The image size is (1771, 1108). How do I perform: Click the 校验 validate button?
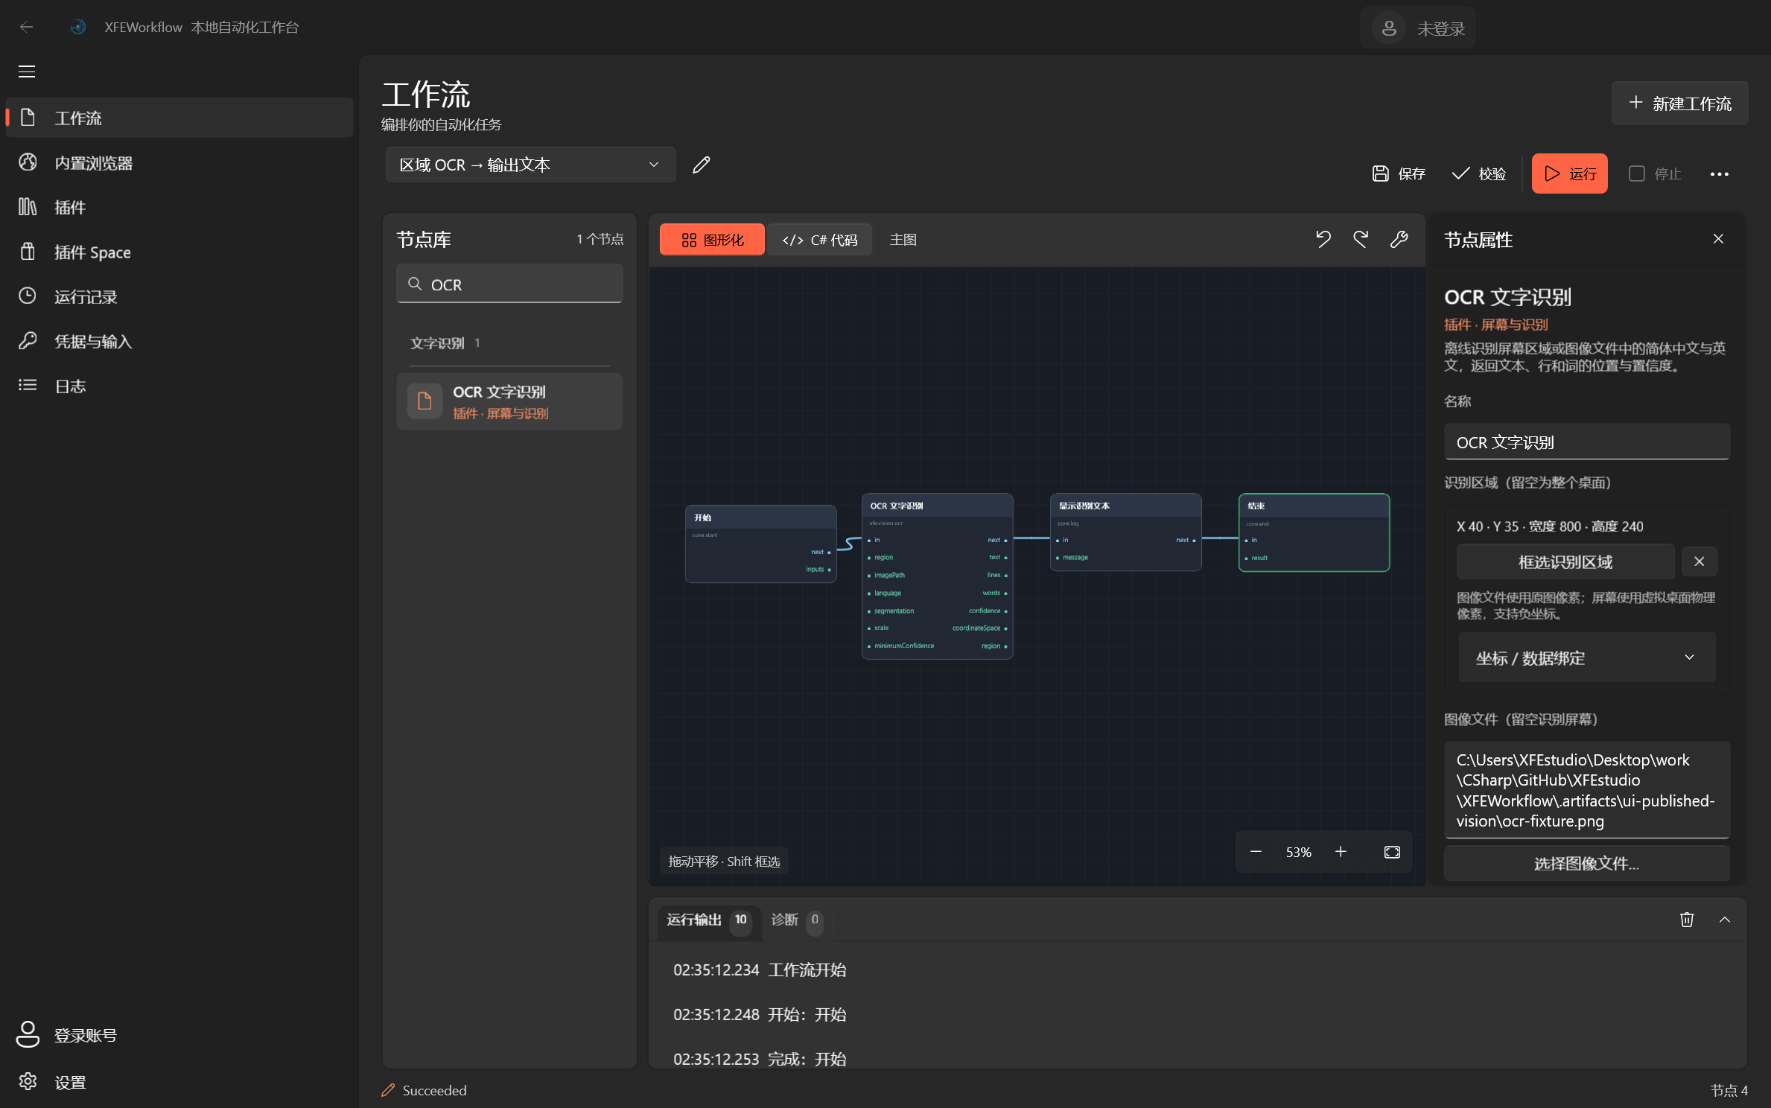[x=1479, y=174]
